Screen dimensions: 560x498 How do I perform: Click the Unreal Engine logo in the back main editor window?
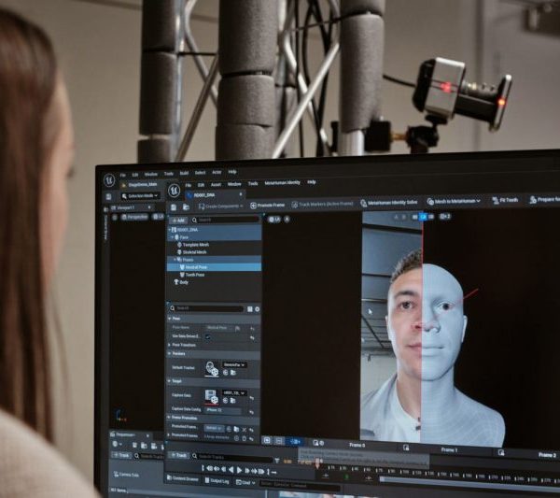point(109,179)
